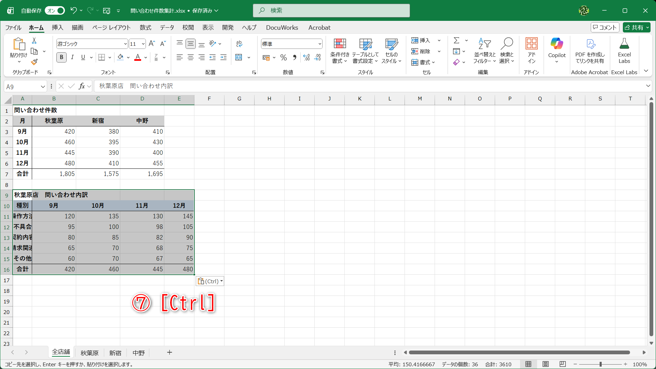Screen dimensions: 656x369
Task: Toggle Italic formatting button
Action: tap(72, 57)
